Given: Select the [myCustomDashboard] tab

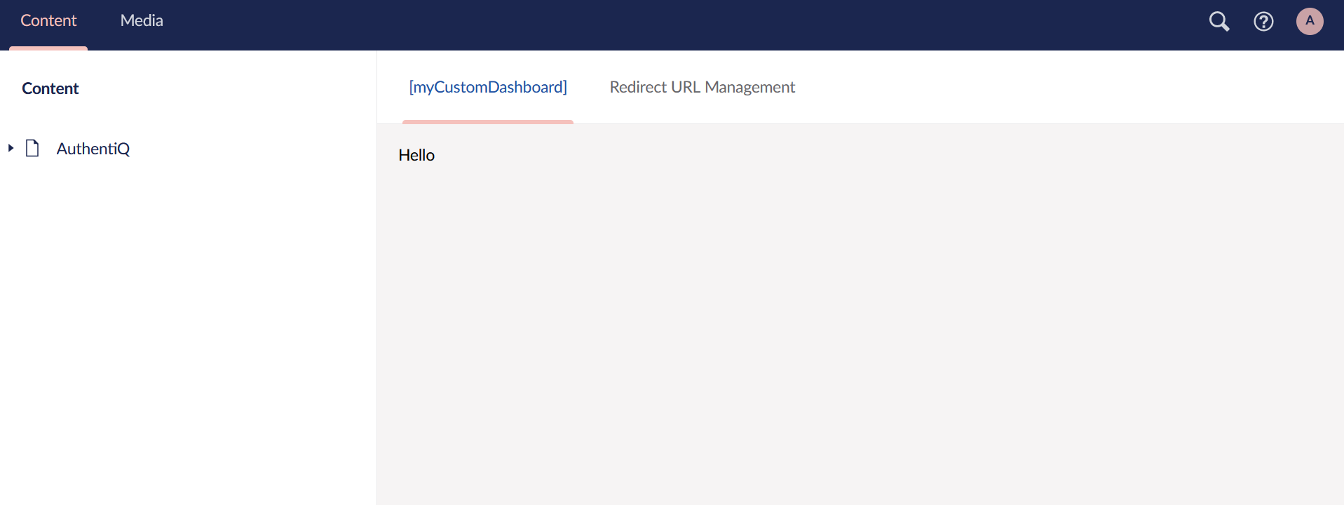Looking at the screenshot, I should pyautogui.click(x=488, y=87).
